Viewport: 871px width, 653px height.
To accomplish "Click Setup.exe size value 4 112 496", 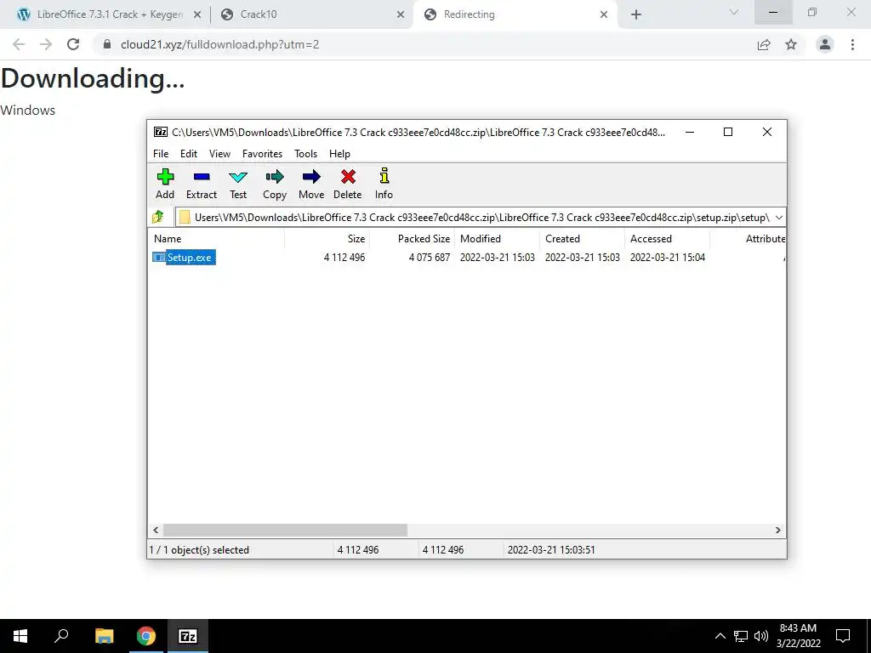I will pos(344,257).
